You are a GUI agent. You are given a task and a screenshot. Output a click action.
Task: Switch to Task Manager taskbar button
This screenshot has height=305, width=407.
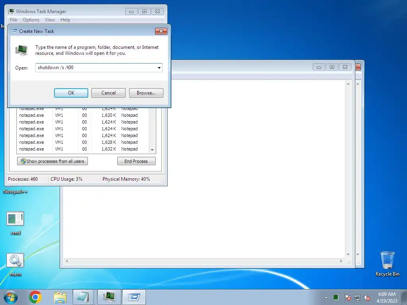pos(109,297)
